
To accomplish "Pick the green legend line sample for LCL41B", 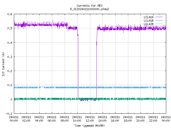I will [x=159, y=20].
